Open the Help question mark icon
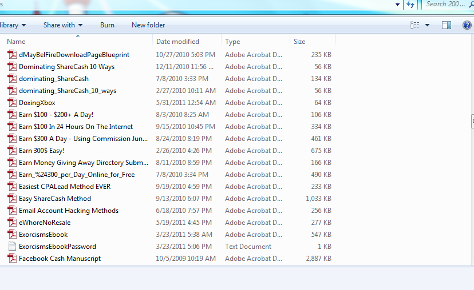Image resolution: width=474 pixels, height=290 pixels. tap(467, 25)
